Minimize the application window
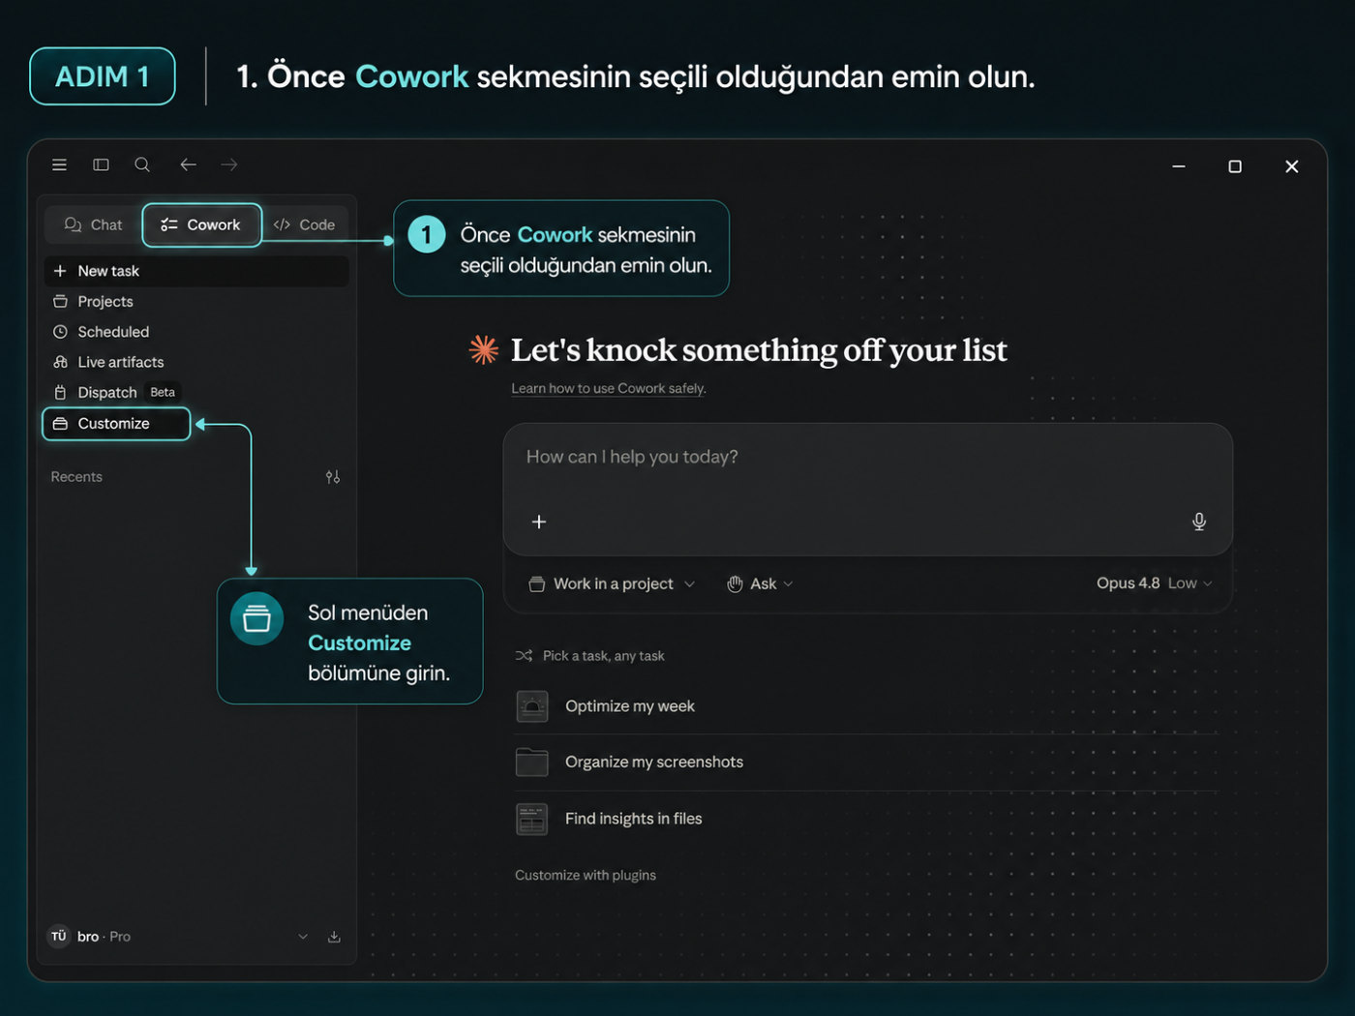Image resolution: width=1355 pixels, height=1016 pixels. coord(1179,166)
